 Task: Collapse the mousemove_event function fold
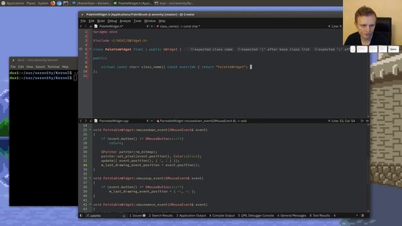[x=90, y=204]
